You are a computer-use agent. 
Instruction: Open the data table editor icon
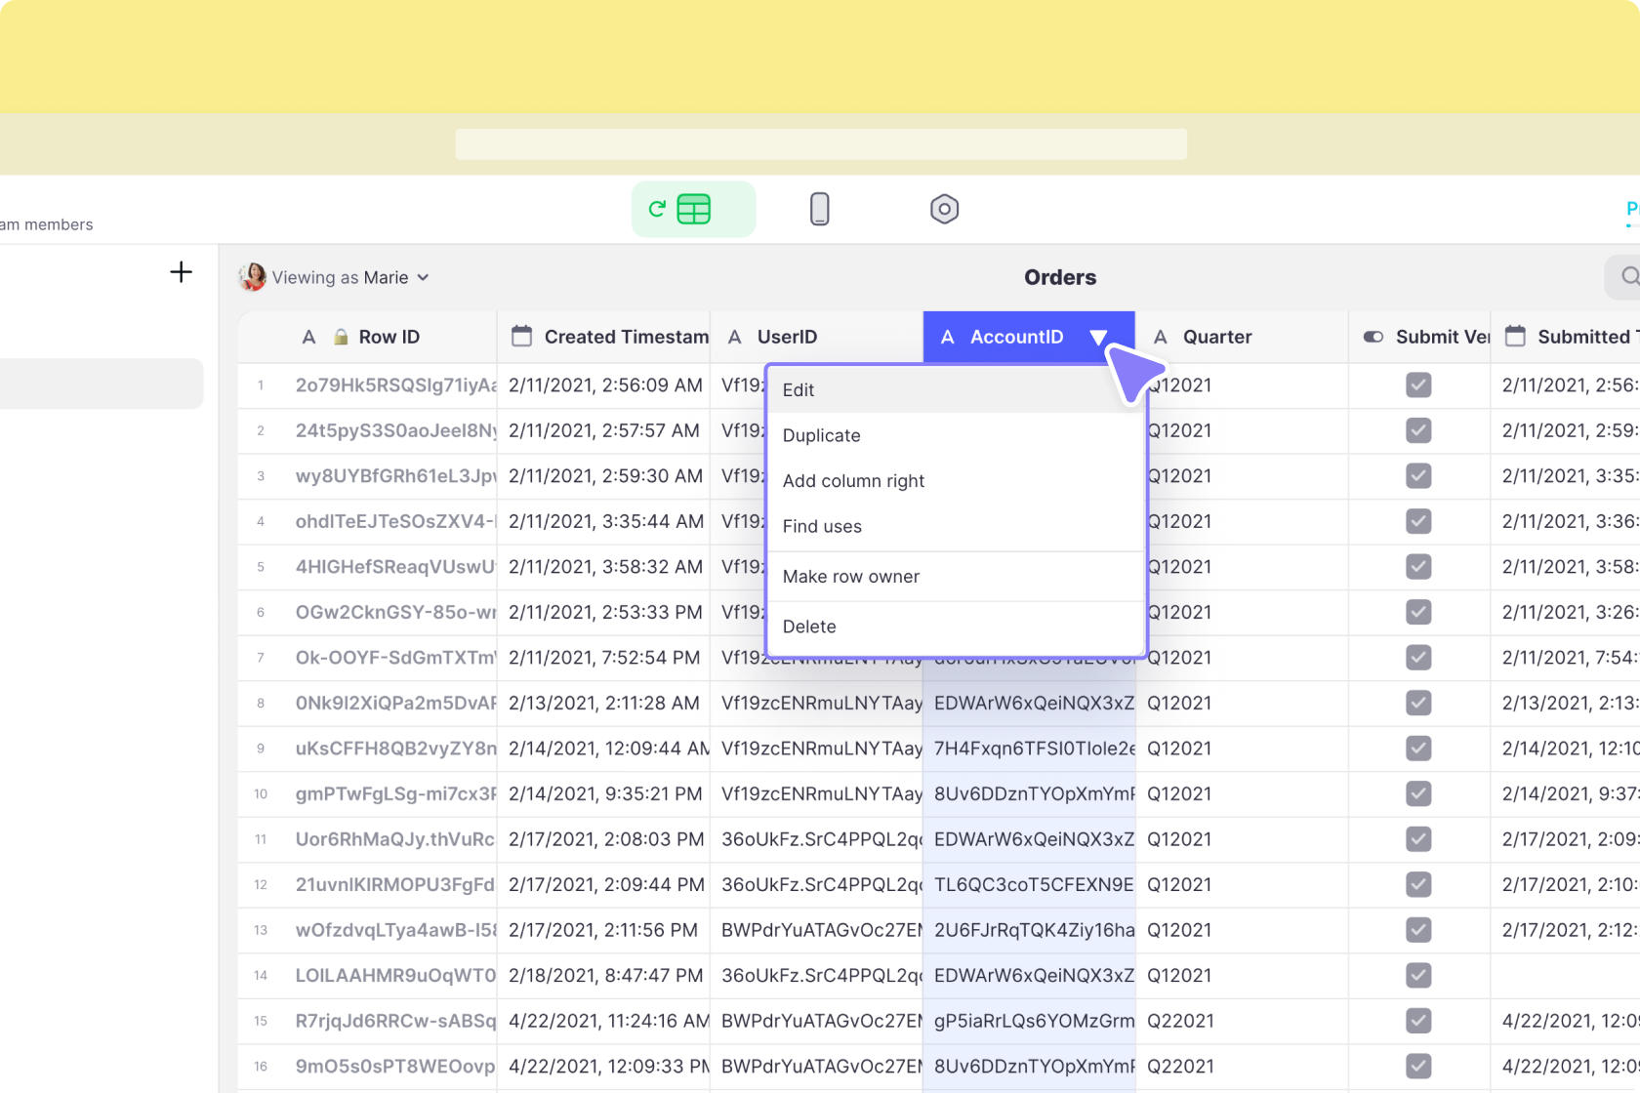693,209
